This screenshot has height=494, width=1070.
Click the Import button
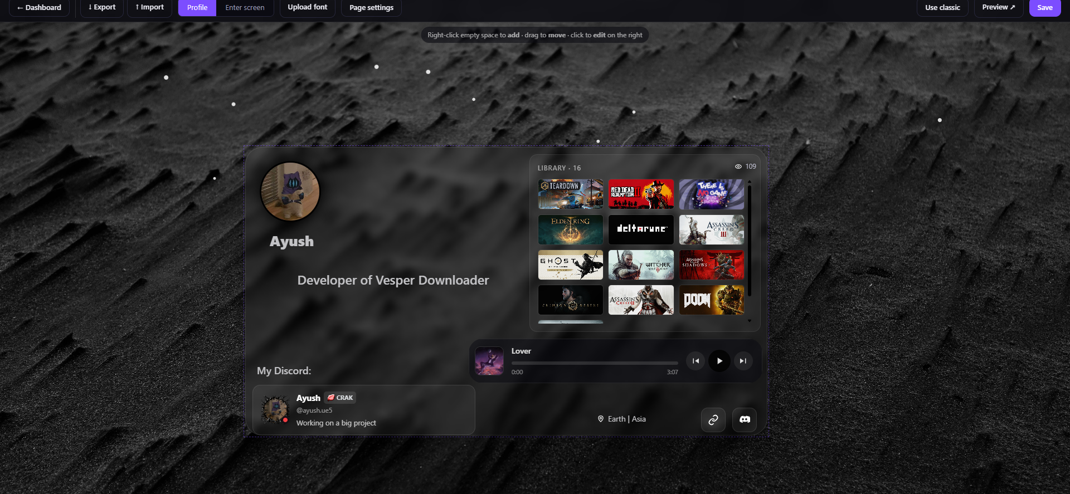[x=150, y=8]
